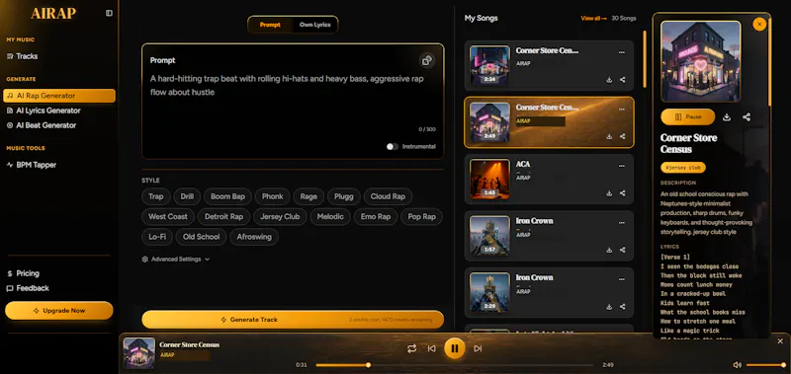Select the Detroit Rap style chip
791x374 pixels.
pos(224,216)
